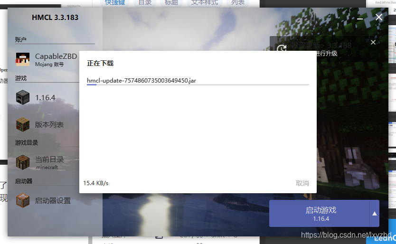Click the hmcl-update jar file name
This screenshot has width=396, height=244.
coord(141,80)
